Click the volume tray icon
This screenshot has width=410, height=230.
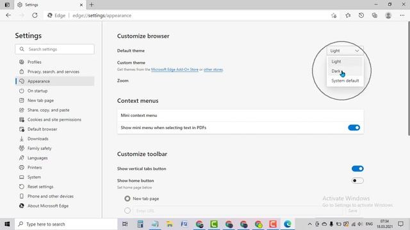point(360,224)
